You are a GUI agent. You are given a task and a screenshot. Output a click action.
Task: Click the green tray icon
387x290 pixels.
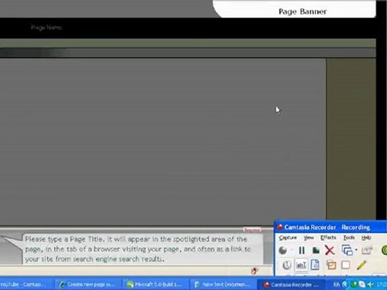[x=354, y=284]
